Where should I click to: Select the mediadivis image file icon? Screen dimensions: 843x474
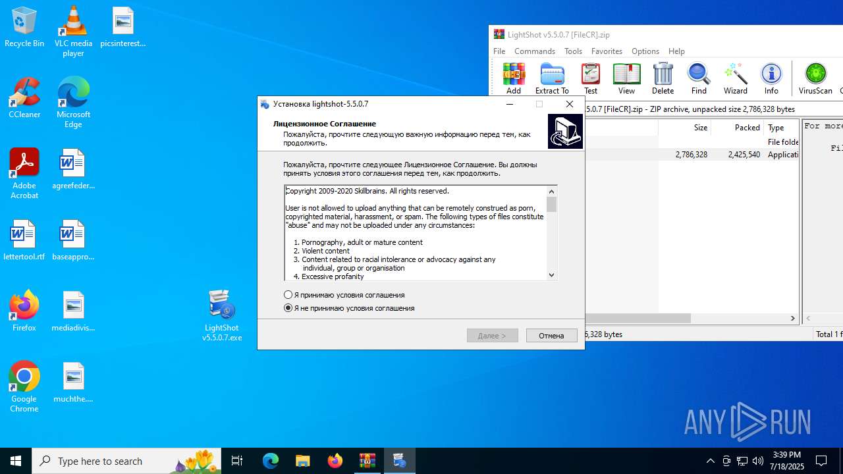pos(73,312)
